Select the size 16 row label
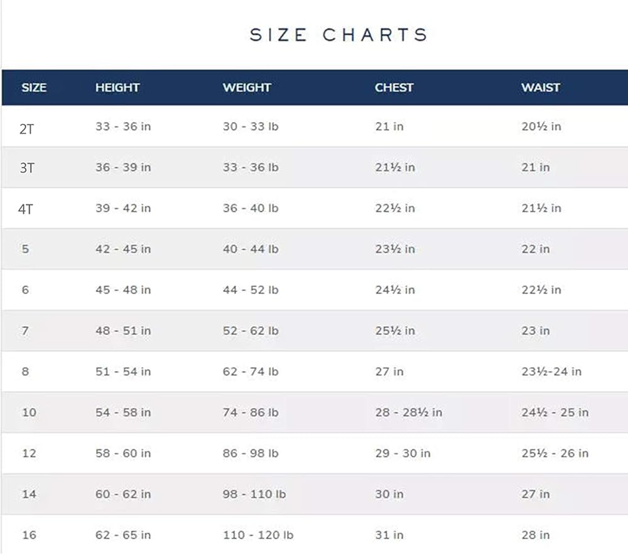The image size is (628, 555). coord(29,535)
